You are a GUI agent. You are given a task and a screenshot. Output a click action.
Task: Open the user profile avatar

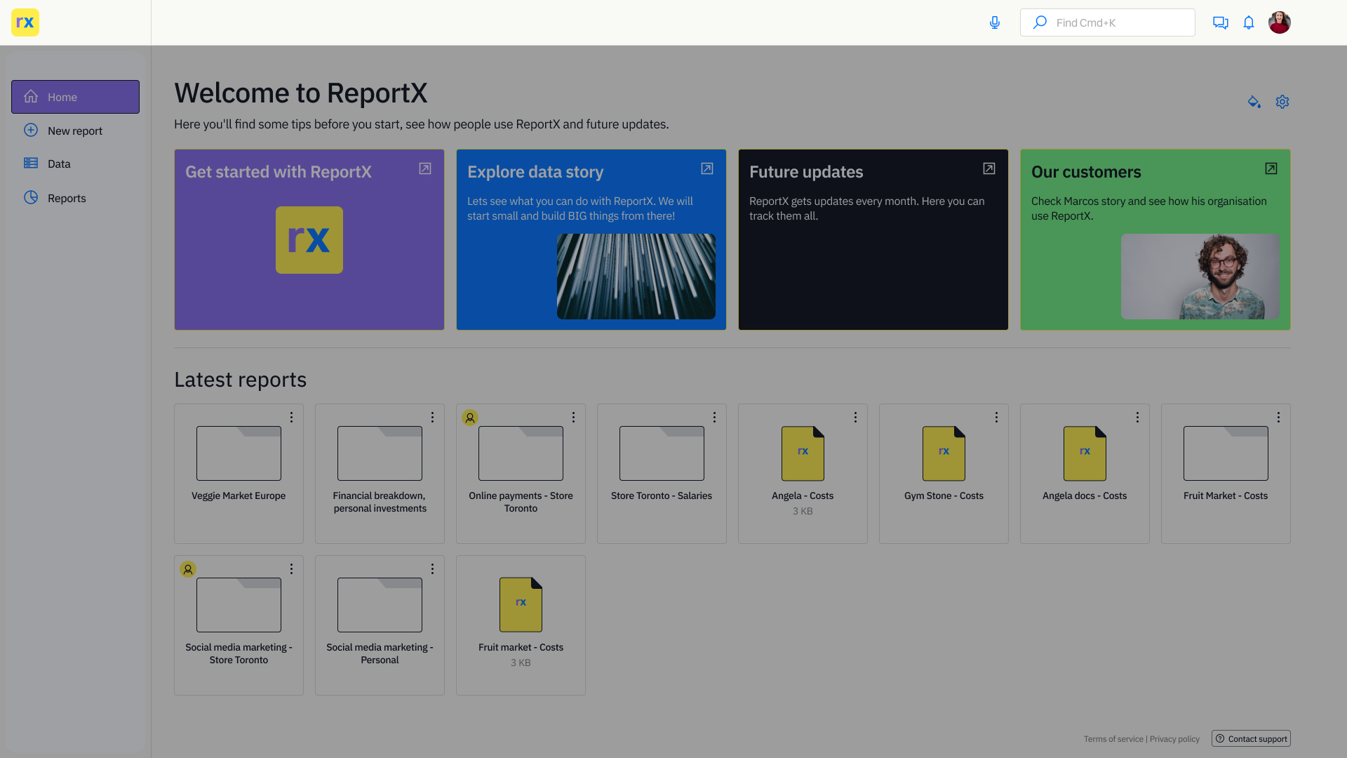[x=1280, y=22]
